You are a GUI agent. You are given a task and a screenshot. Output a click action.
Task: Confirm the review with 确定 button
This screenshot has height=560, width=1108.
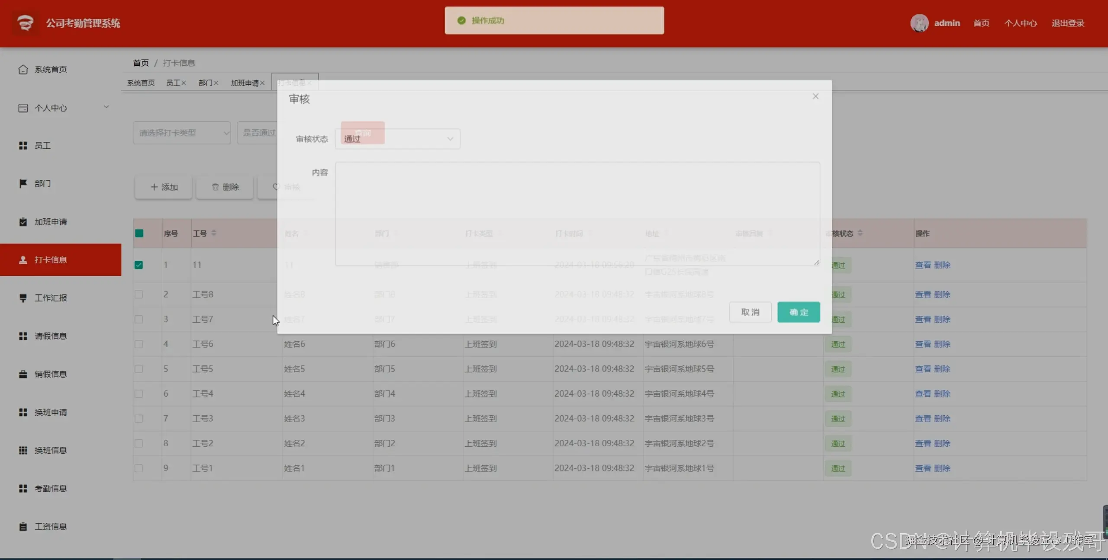(798, 312)
